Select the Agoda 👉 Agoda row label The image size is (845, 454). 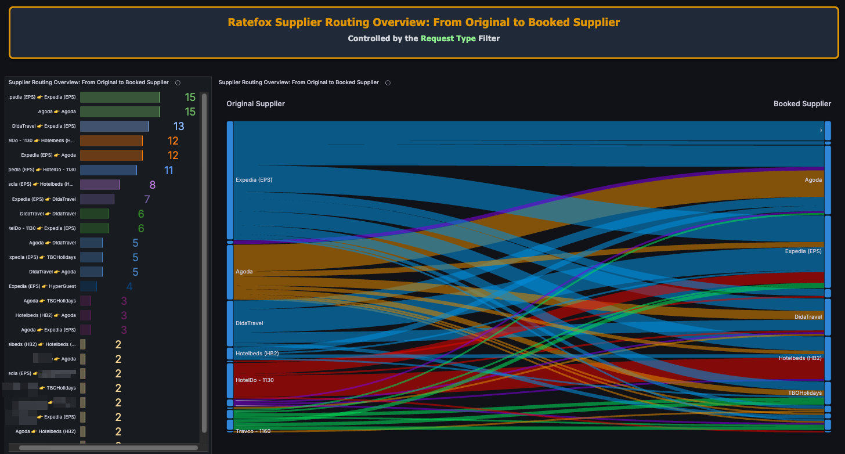[57, 111]
